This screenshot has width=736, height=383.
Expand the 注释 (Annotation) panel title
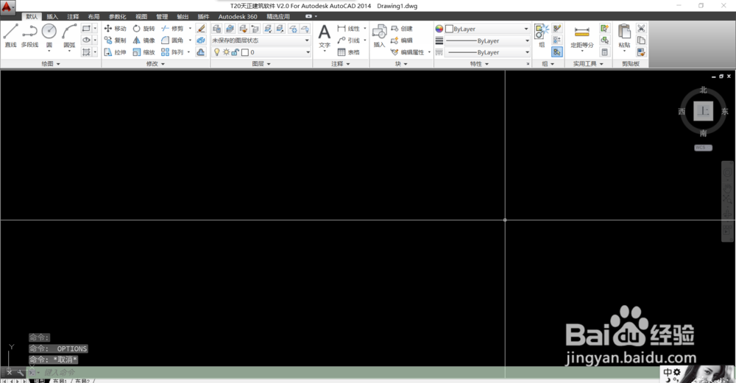point(340,64)
